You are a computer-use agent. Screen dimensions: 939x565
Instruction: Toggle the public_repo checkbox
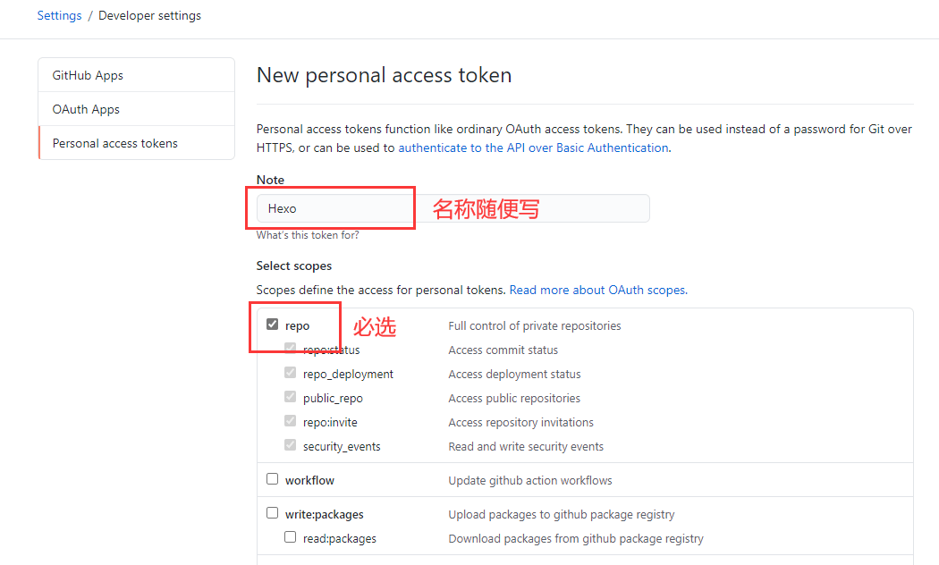tap(291, 397)
